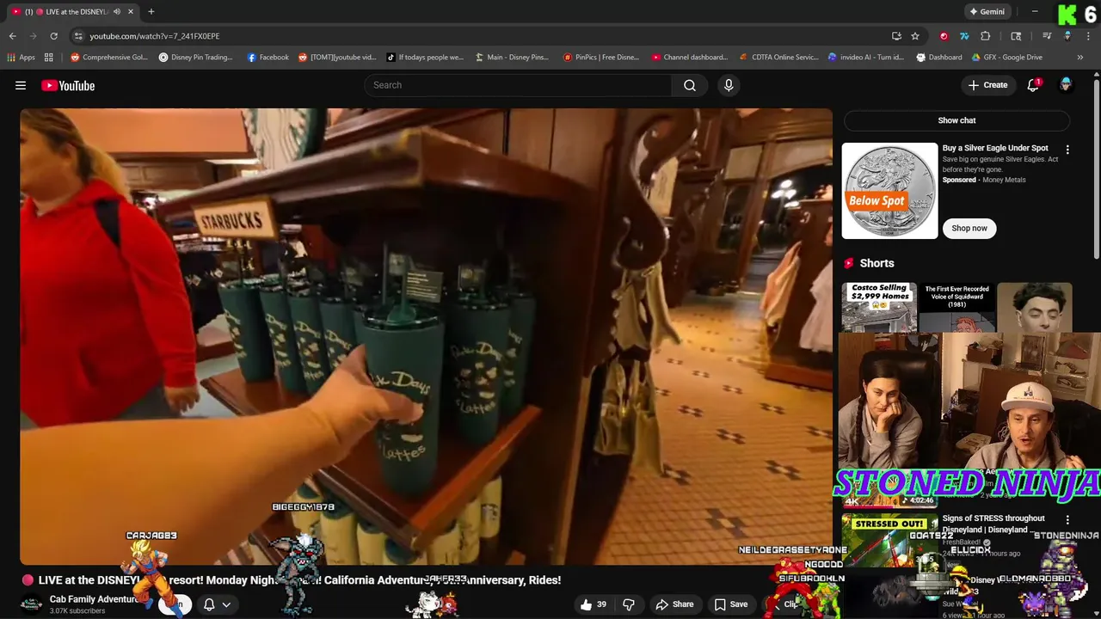Image resolution: width=1101 pixels, height=619 pixels.
Task: Open ad options for Silver Eagle ad
Action: [1067, 149]
